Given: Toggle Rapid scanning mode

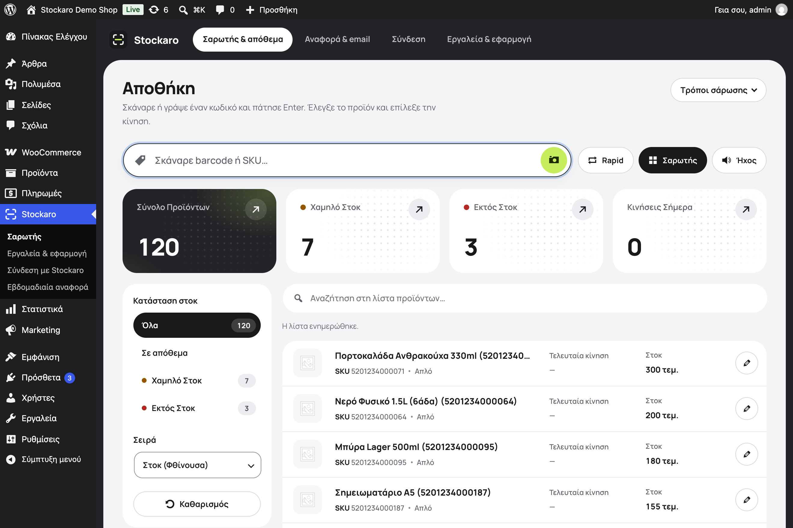Looking at the screenshot, I should pyautogui.click(x=606, y=160).
